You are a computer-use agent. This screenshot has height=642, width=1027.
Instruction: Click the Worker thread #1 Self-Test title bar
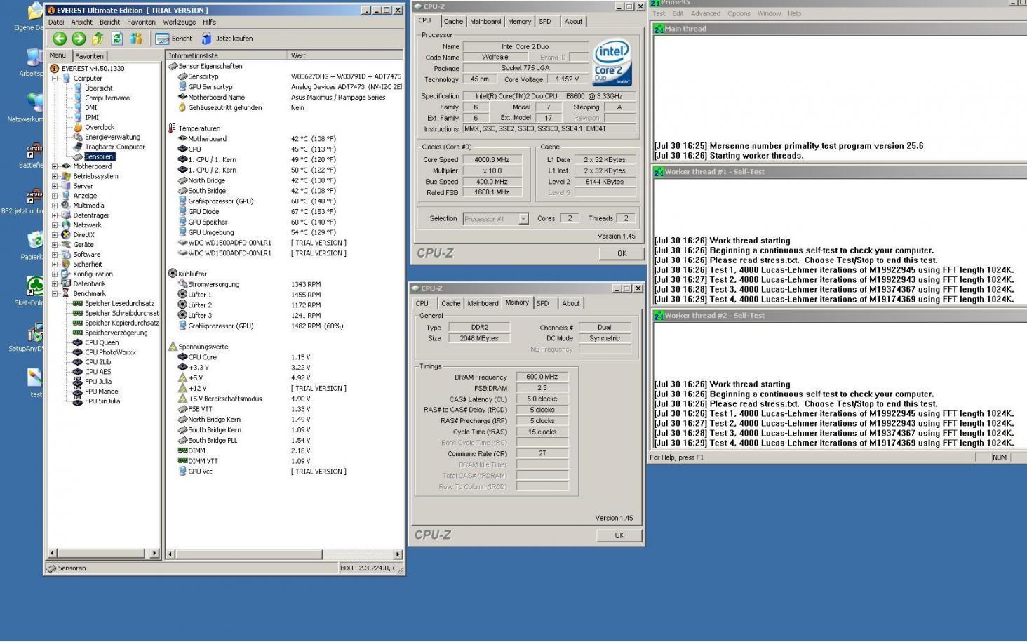coord(839,172)
